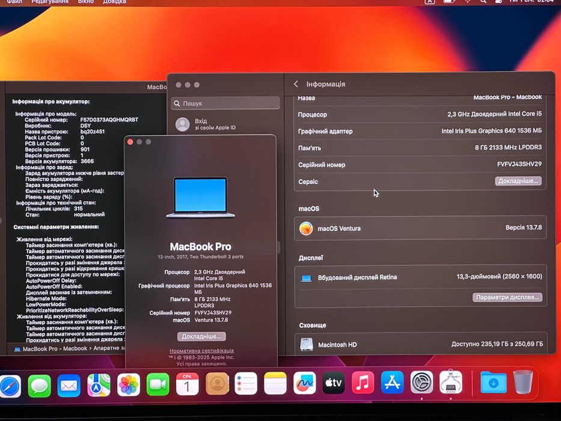Open Apple TV app in Dock
This screenshot has height=421, width=561.
pyautogui.click(x=334, y=383)
